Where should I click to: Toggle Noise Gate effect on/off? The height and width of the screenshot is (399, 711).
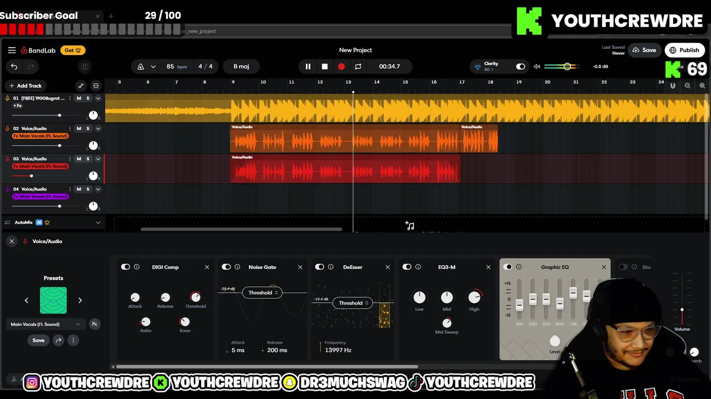(226, 267)
